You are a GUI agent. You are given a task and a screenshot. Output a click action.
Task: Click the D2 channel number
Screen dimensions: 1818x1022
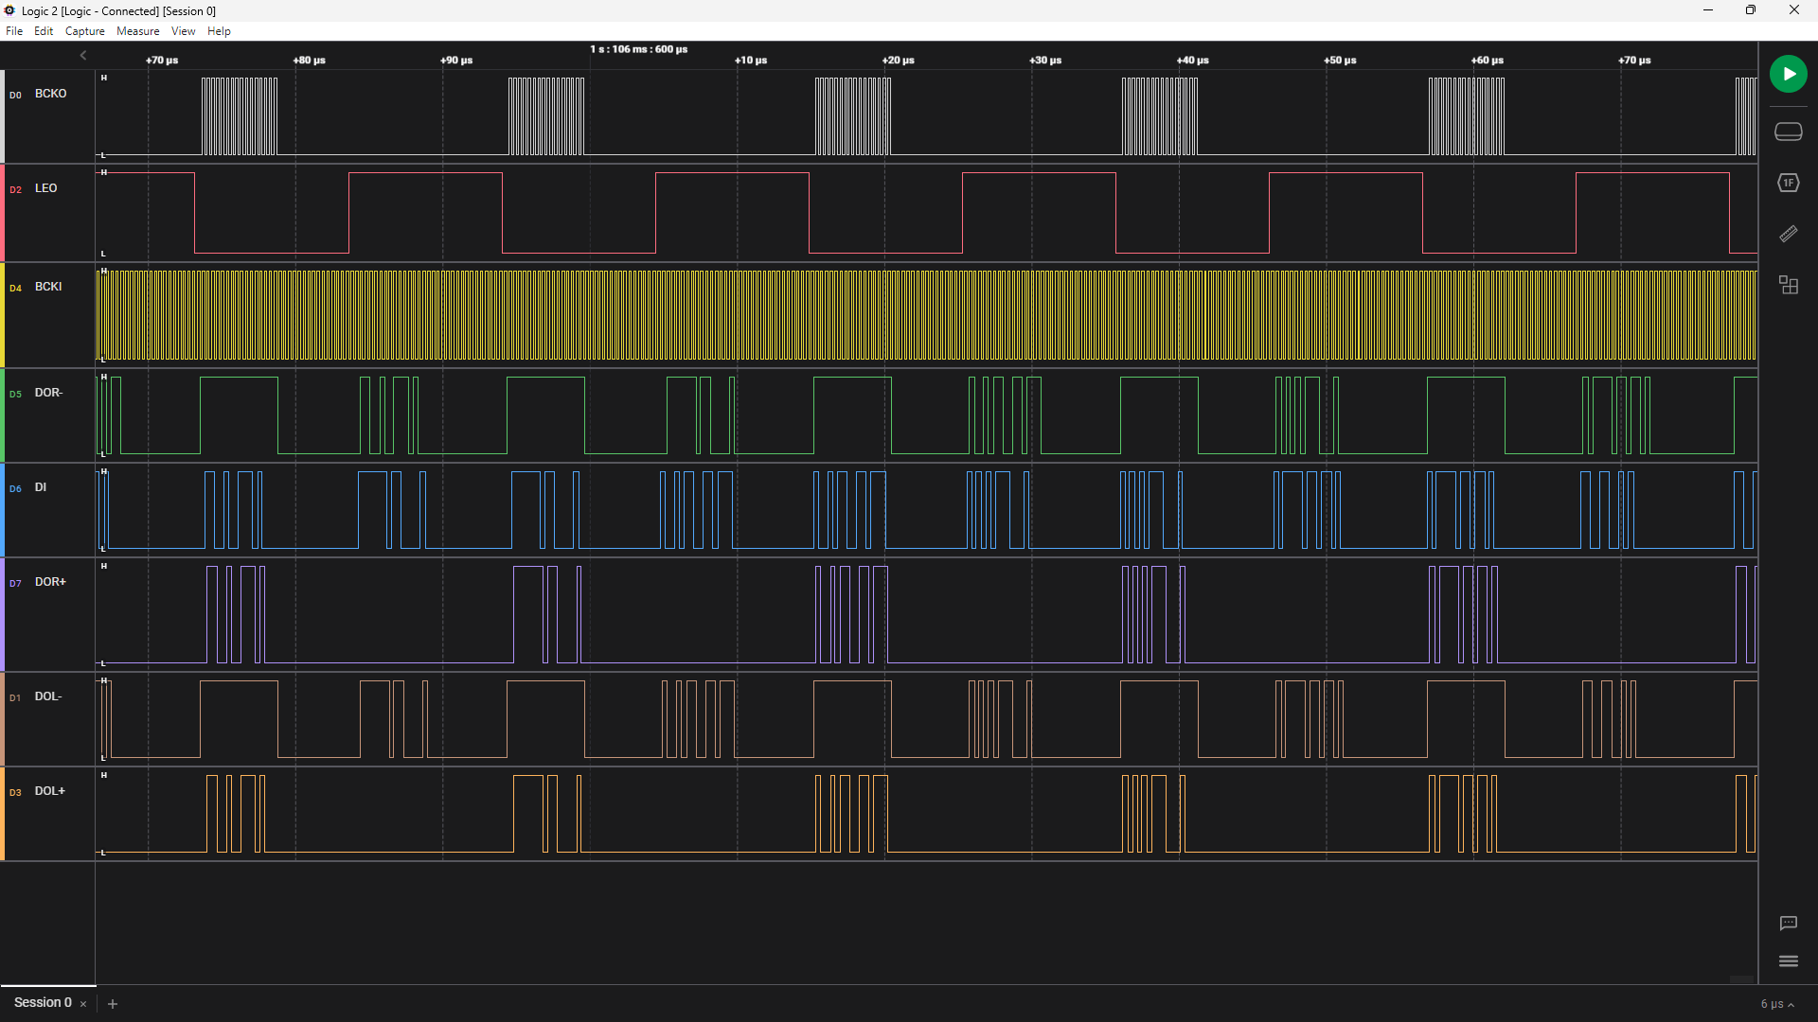(15, 189)
